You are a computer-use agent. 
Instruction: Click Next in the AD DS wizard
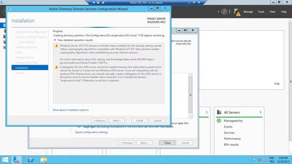coord(117,121)
